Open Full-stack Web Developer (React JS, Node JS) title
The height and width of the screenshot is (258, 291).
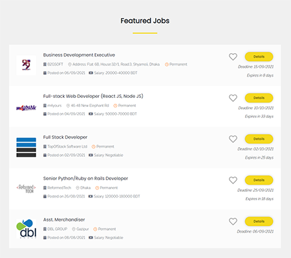[x=93, y=96]
